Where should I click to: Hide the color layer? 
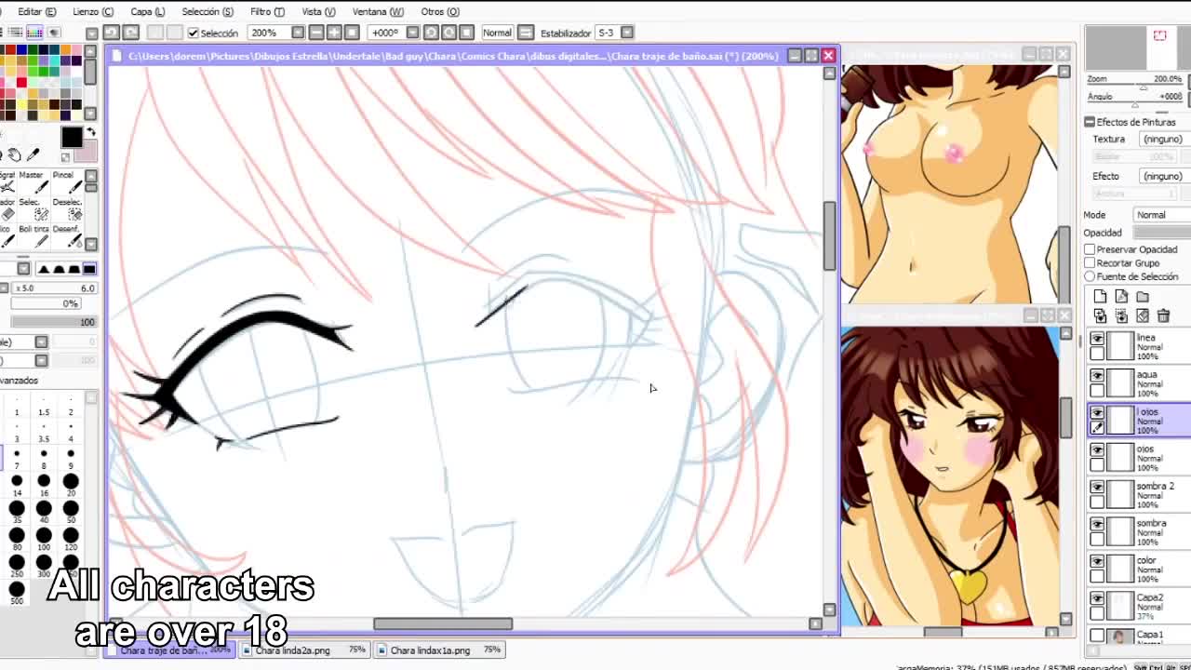pos(1097,563)
